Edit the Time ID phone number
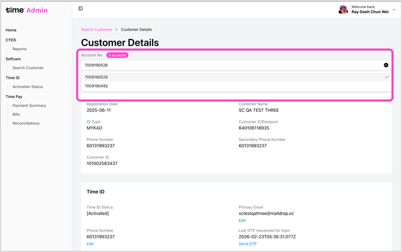This screenshot has height=252, width=402. point(90,244)
